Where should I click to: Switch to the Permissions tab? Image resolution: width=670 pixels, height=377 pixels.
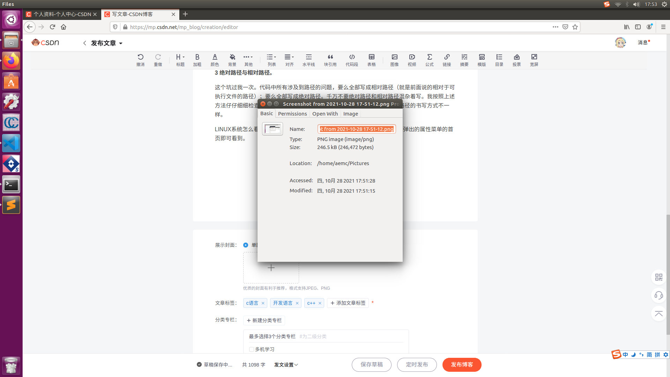click(292, 113)
